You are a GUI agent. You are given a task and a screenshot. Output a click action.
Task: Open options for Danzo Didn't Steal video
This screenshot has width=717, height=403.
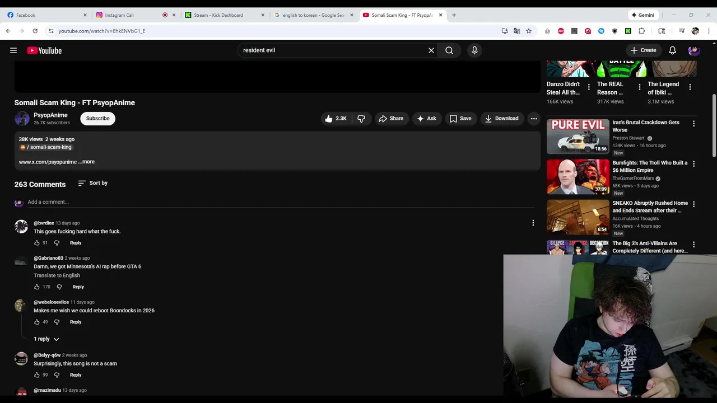[x=589, y=87]
